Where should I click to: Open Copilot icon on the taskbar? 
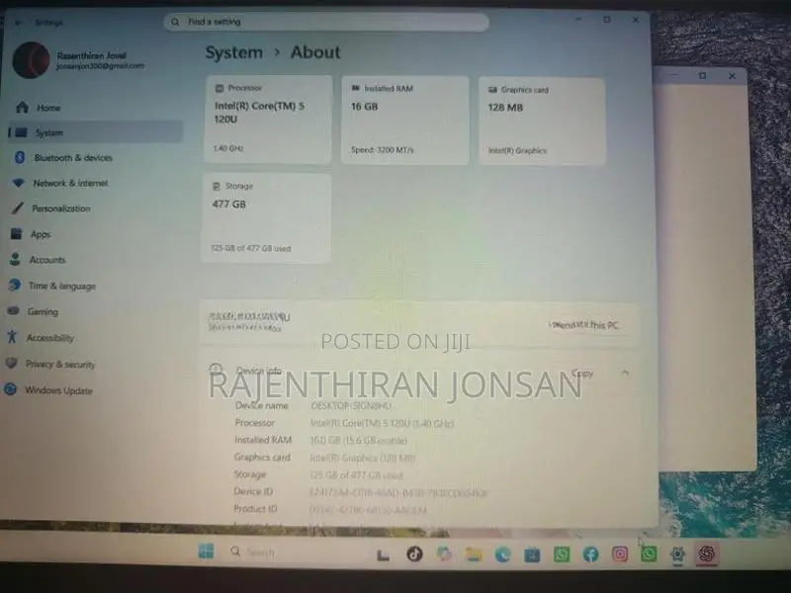pyautogui.click(x=444, y=553)
